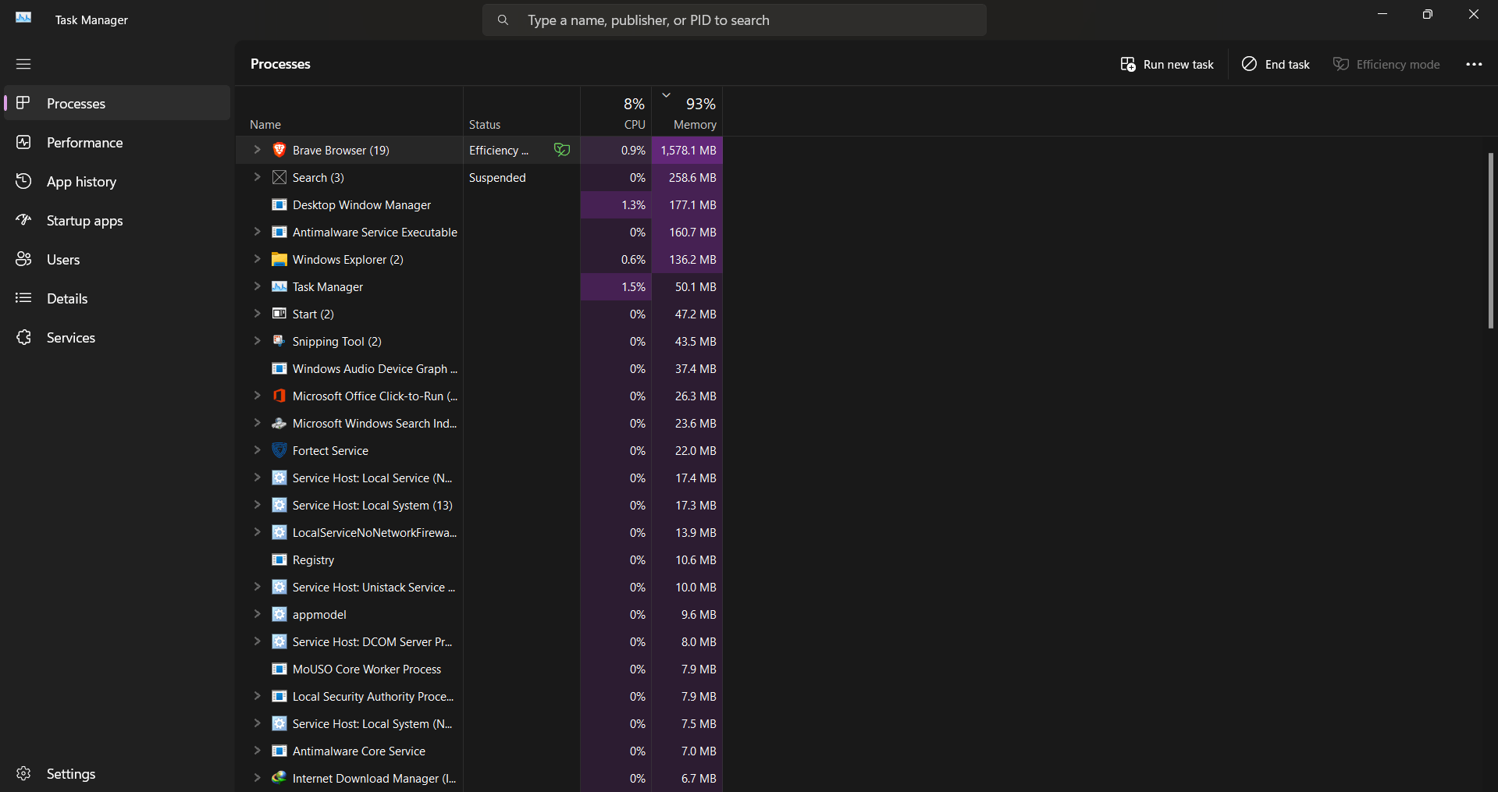
Task: Click the green efficiency leaf icon for Brave
Action: [x=561, y=150]
